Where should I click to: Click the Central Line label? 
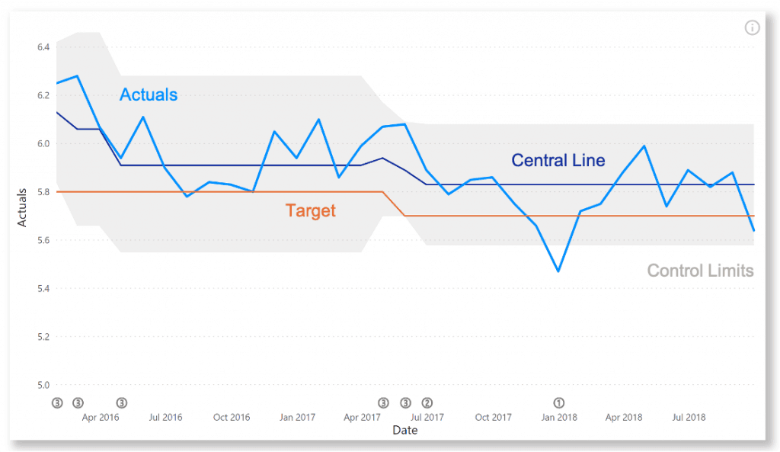(x=558, y=160)
